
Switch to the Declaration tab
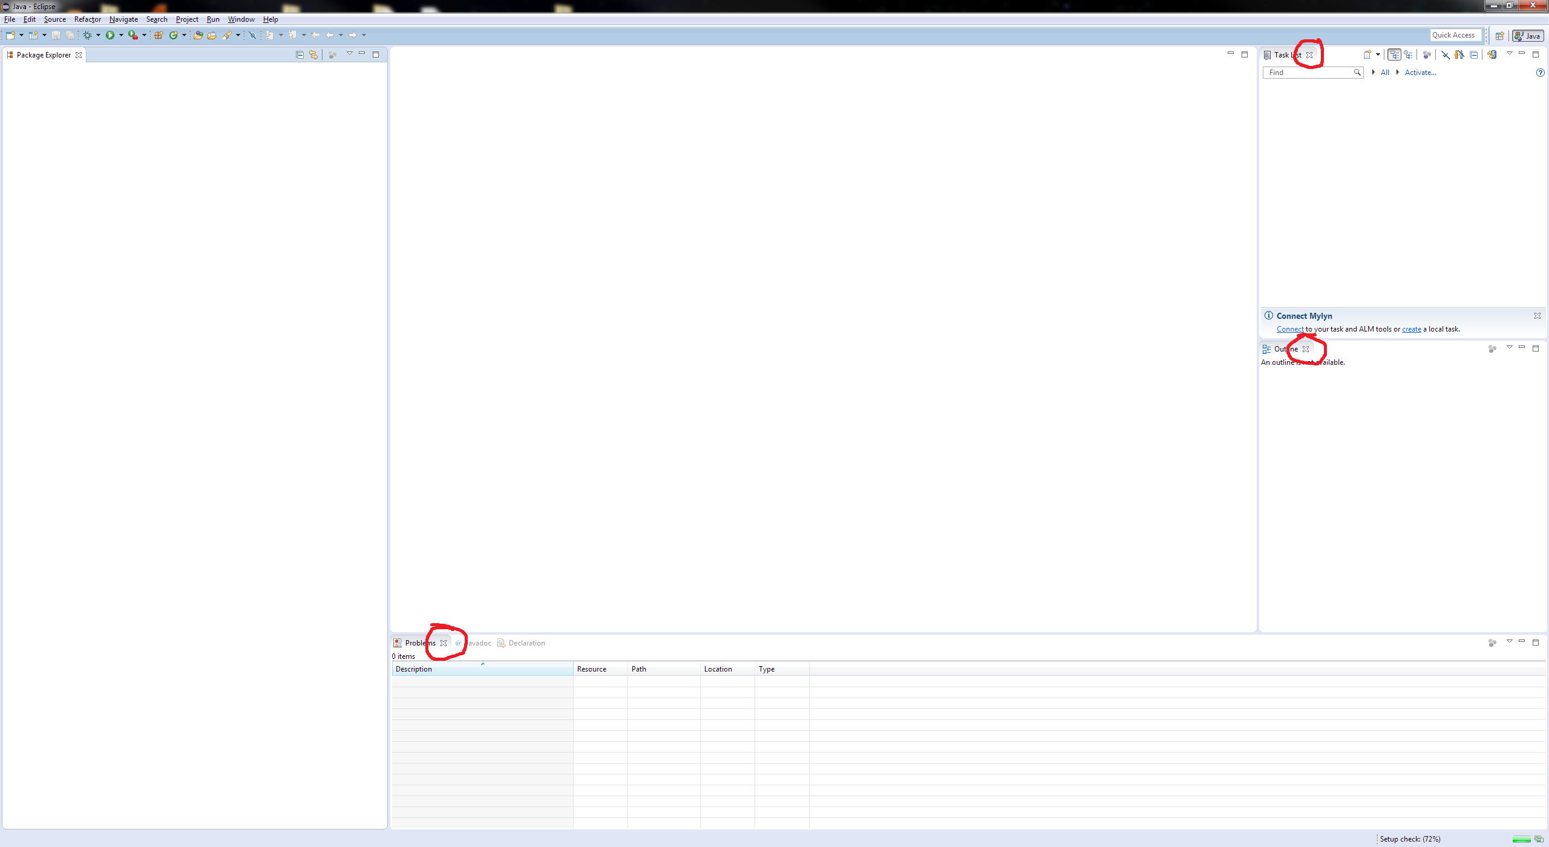click(526, 643)
